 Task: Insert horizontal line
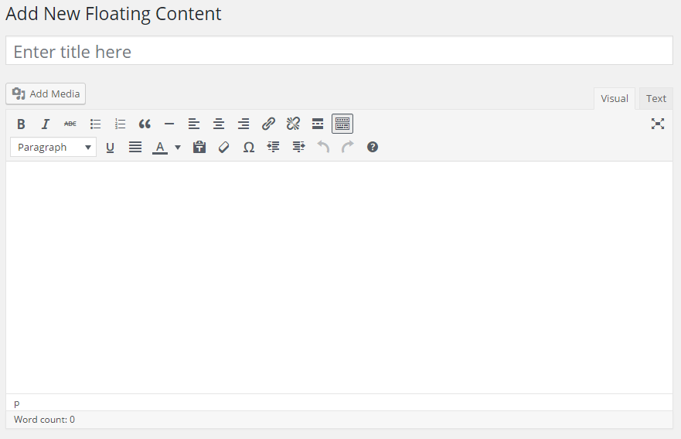coord(169,124)
